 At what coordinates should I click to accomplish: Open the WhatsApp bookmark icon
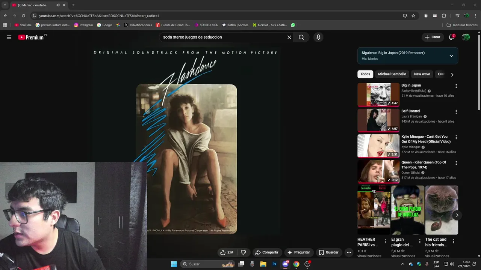[293, 25]
